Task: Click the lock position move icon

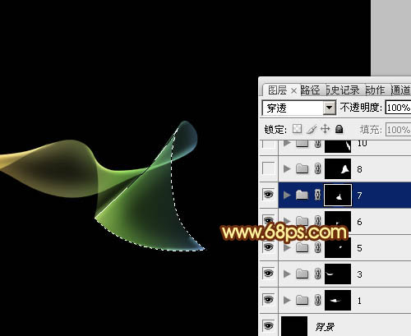Action: point(326,129)
